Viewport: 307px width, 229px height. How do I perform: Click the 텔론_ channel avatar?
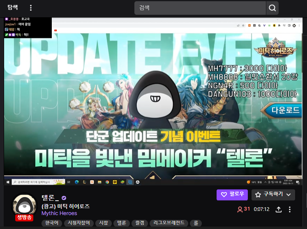pos(24,204)
